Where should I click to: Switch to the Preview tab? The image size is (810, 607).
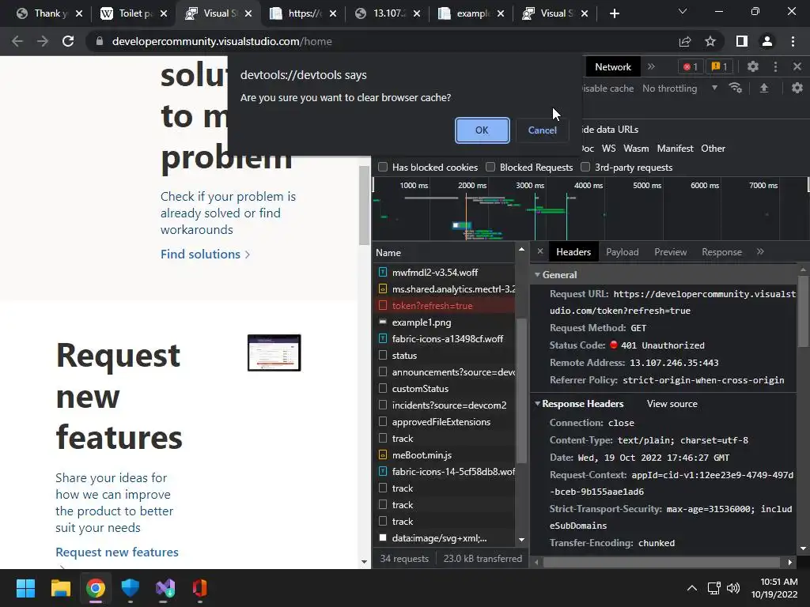(671, 252)
